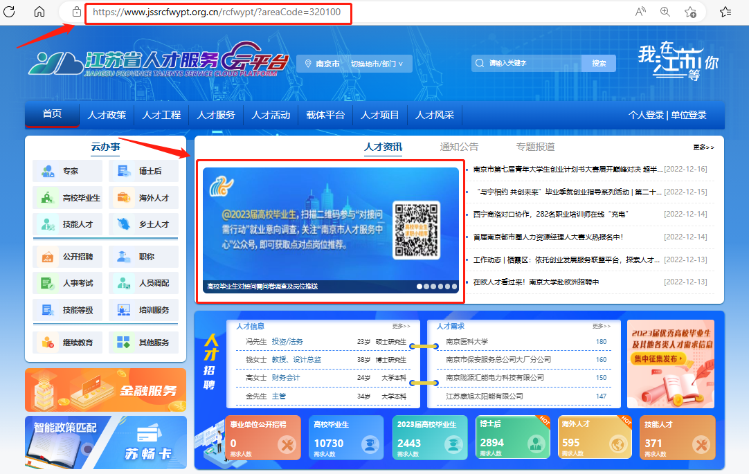Open the 海外人才 595 demand card

coord(595,438)
